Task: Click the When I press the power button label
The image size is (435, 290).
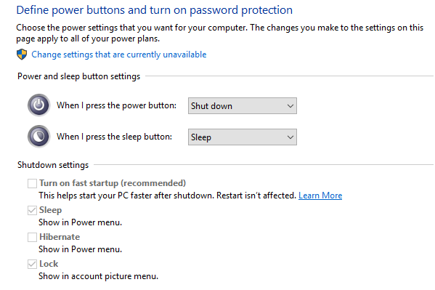Action: click(116, 105)
